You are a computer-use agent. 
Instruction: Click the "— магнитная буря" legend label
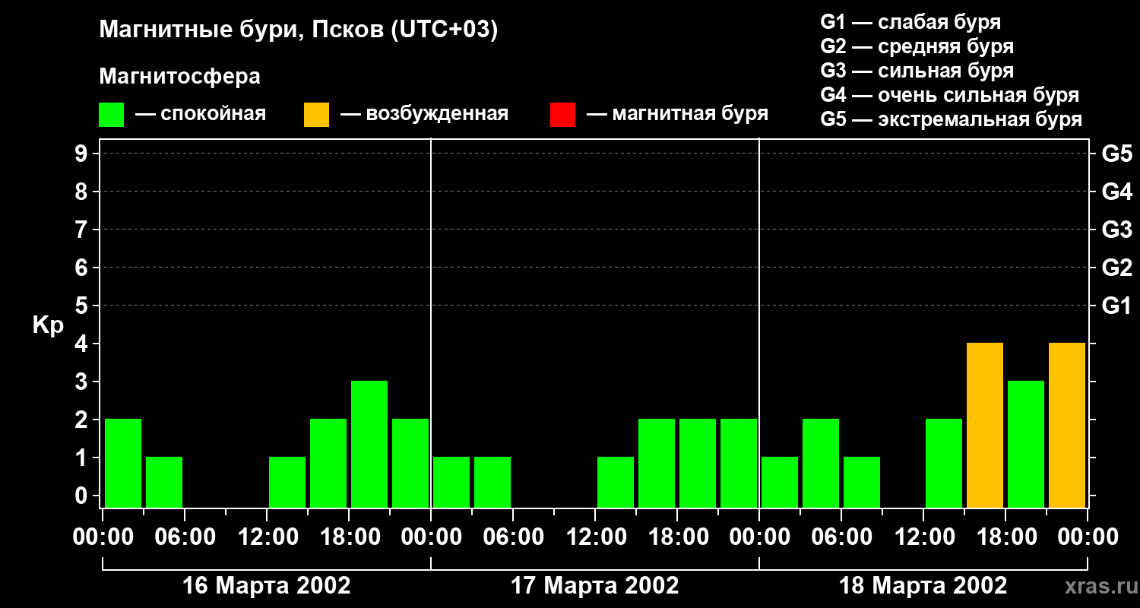(x=678, y=114)
